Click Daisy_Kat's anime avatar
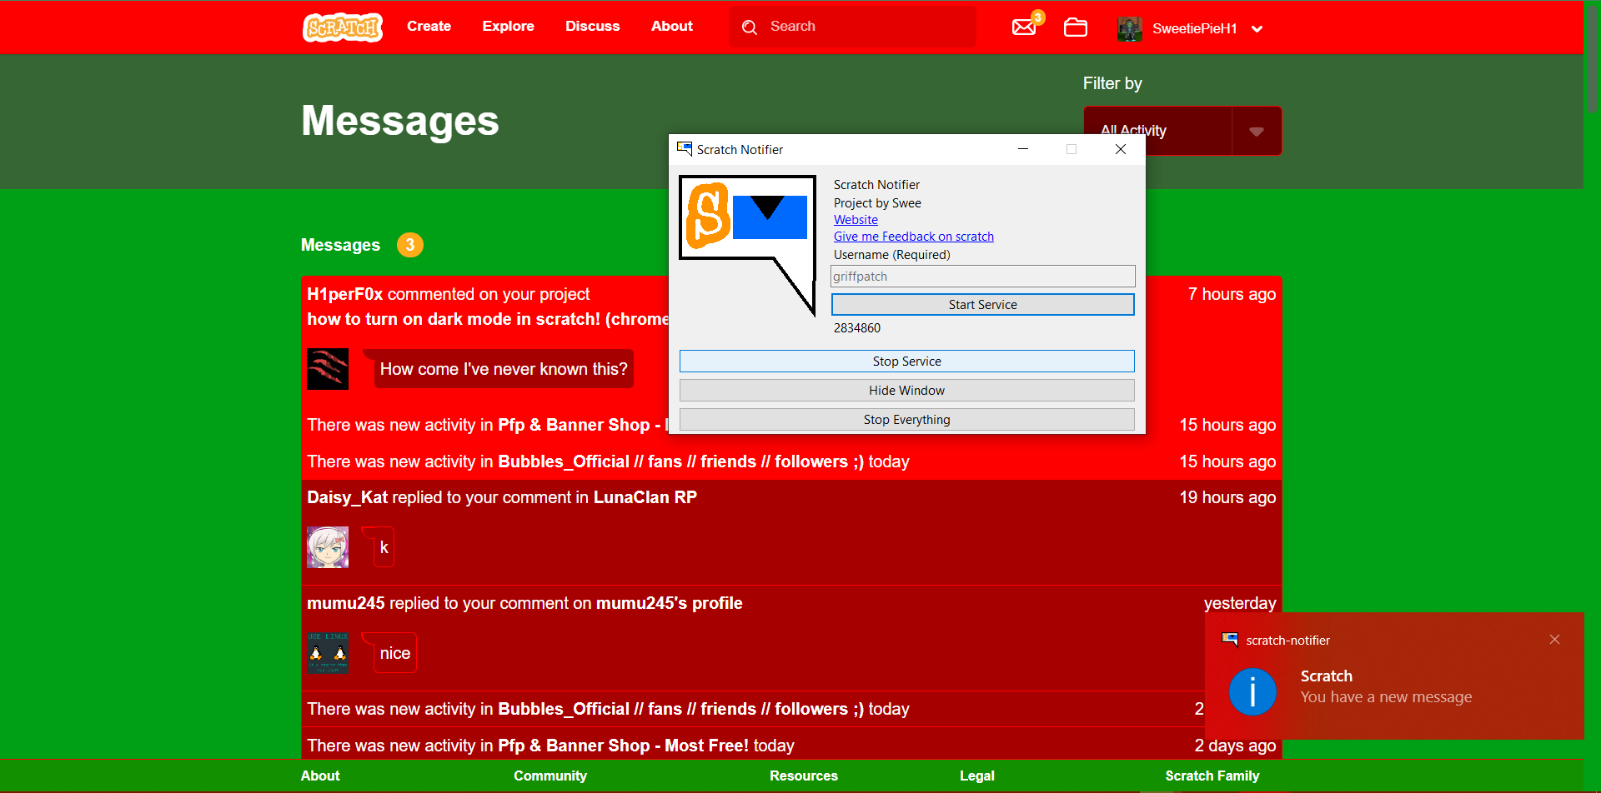This screenshot has width=1601, height=793. [328, 547]
